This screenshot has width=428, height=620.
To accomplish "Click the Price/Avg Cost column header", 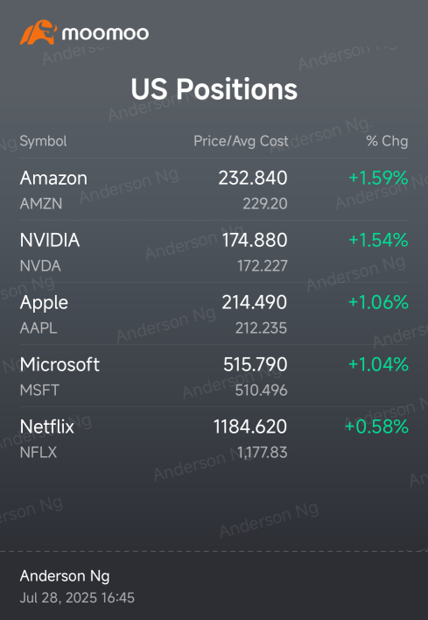I will pos(241,141).
